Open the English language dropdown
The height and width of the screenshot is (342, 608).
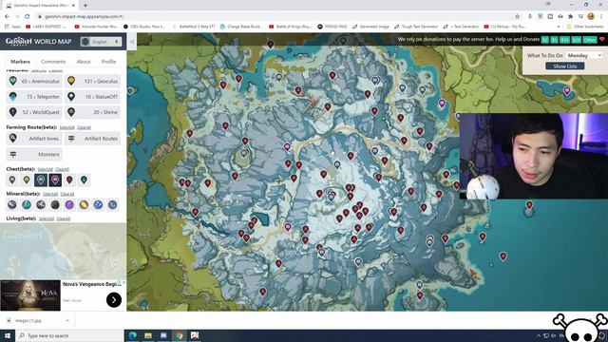(x=102, y=42)
